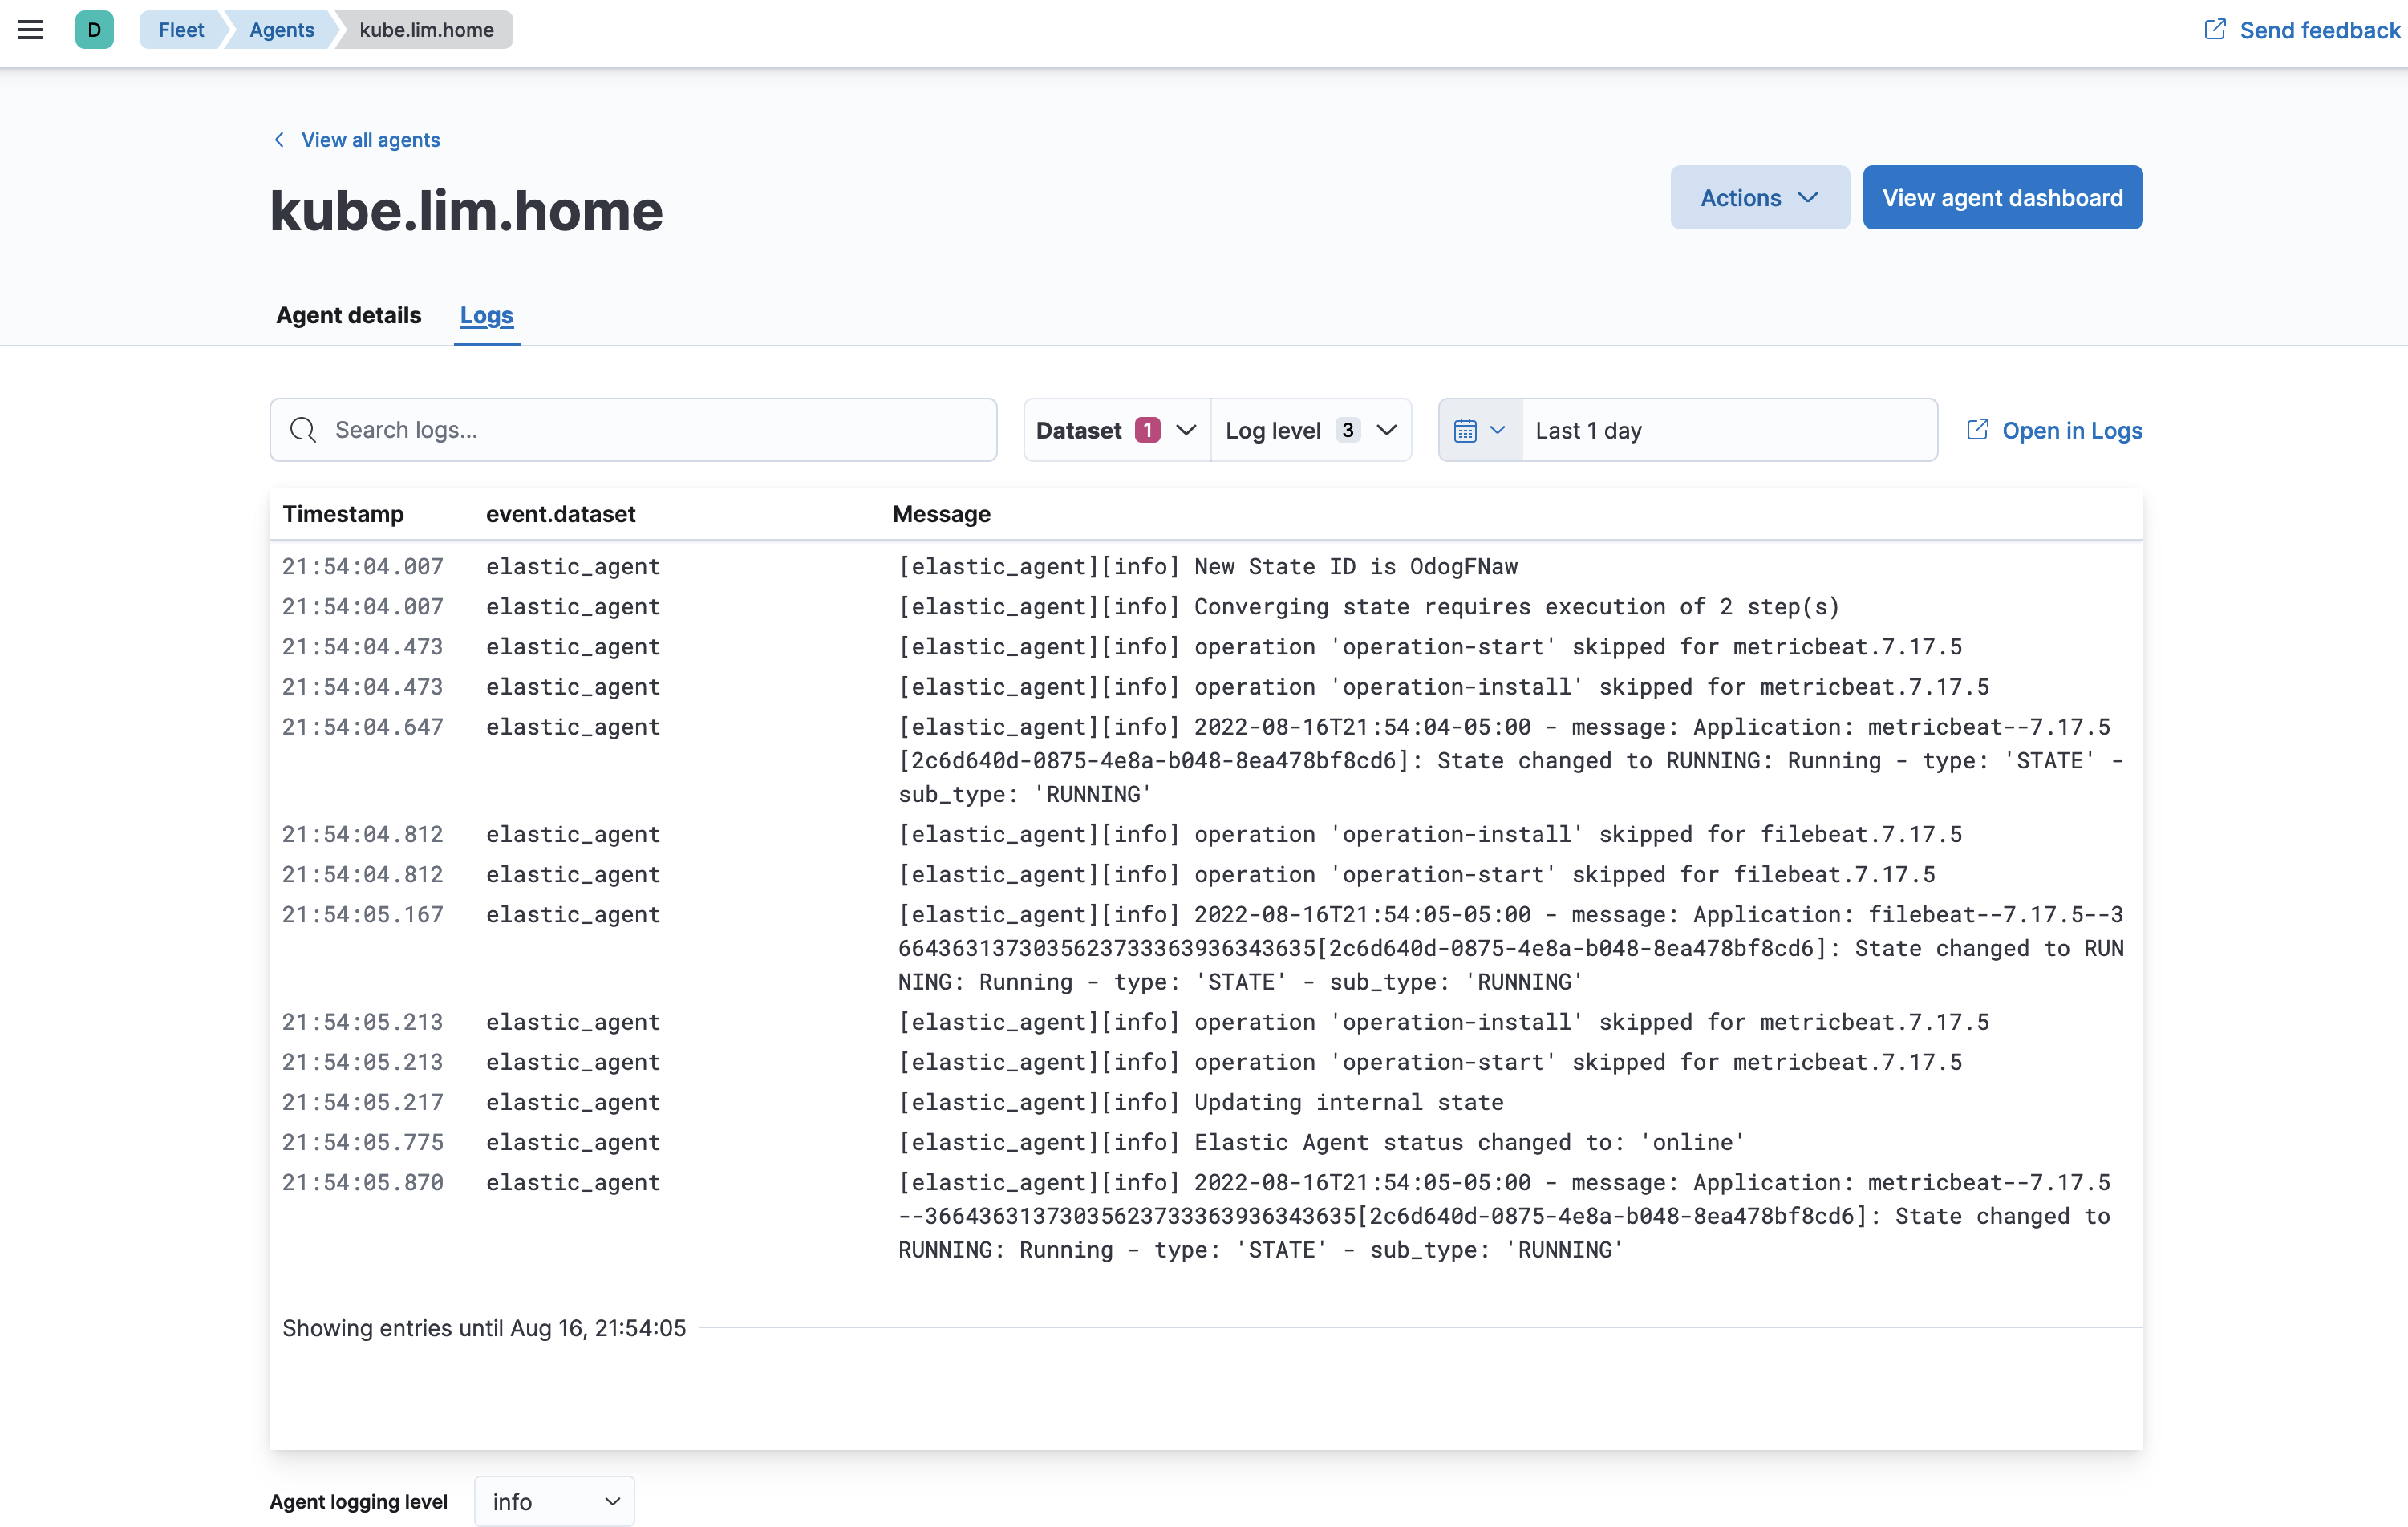Screen dimensions: 2408x1527
Task: Click the back chevron beside View all agents
Action: [279, 140]
